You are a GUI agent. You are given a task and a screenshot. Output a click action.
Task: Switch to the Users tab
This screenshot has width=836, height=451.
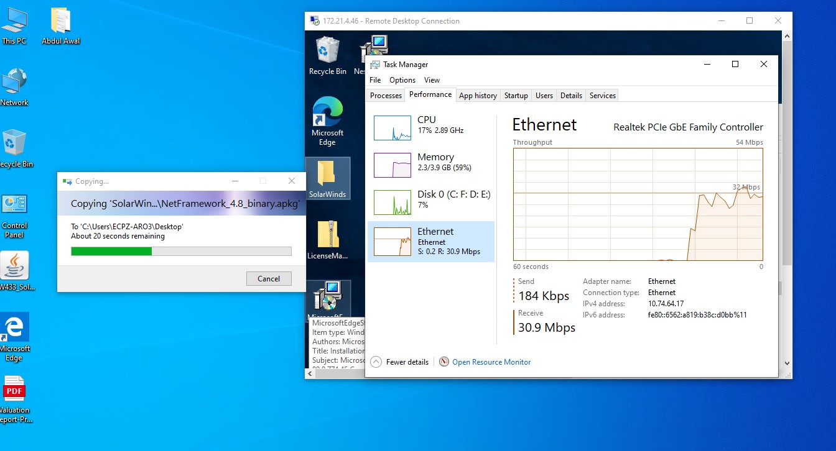coord(544,96)
